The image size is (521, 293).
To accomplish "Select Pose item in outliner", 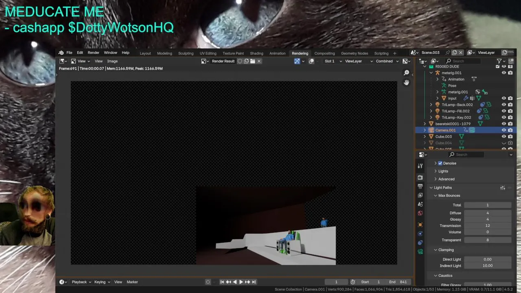I will [x=452, y=85].
